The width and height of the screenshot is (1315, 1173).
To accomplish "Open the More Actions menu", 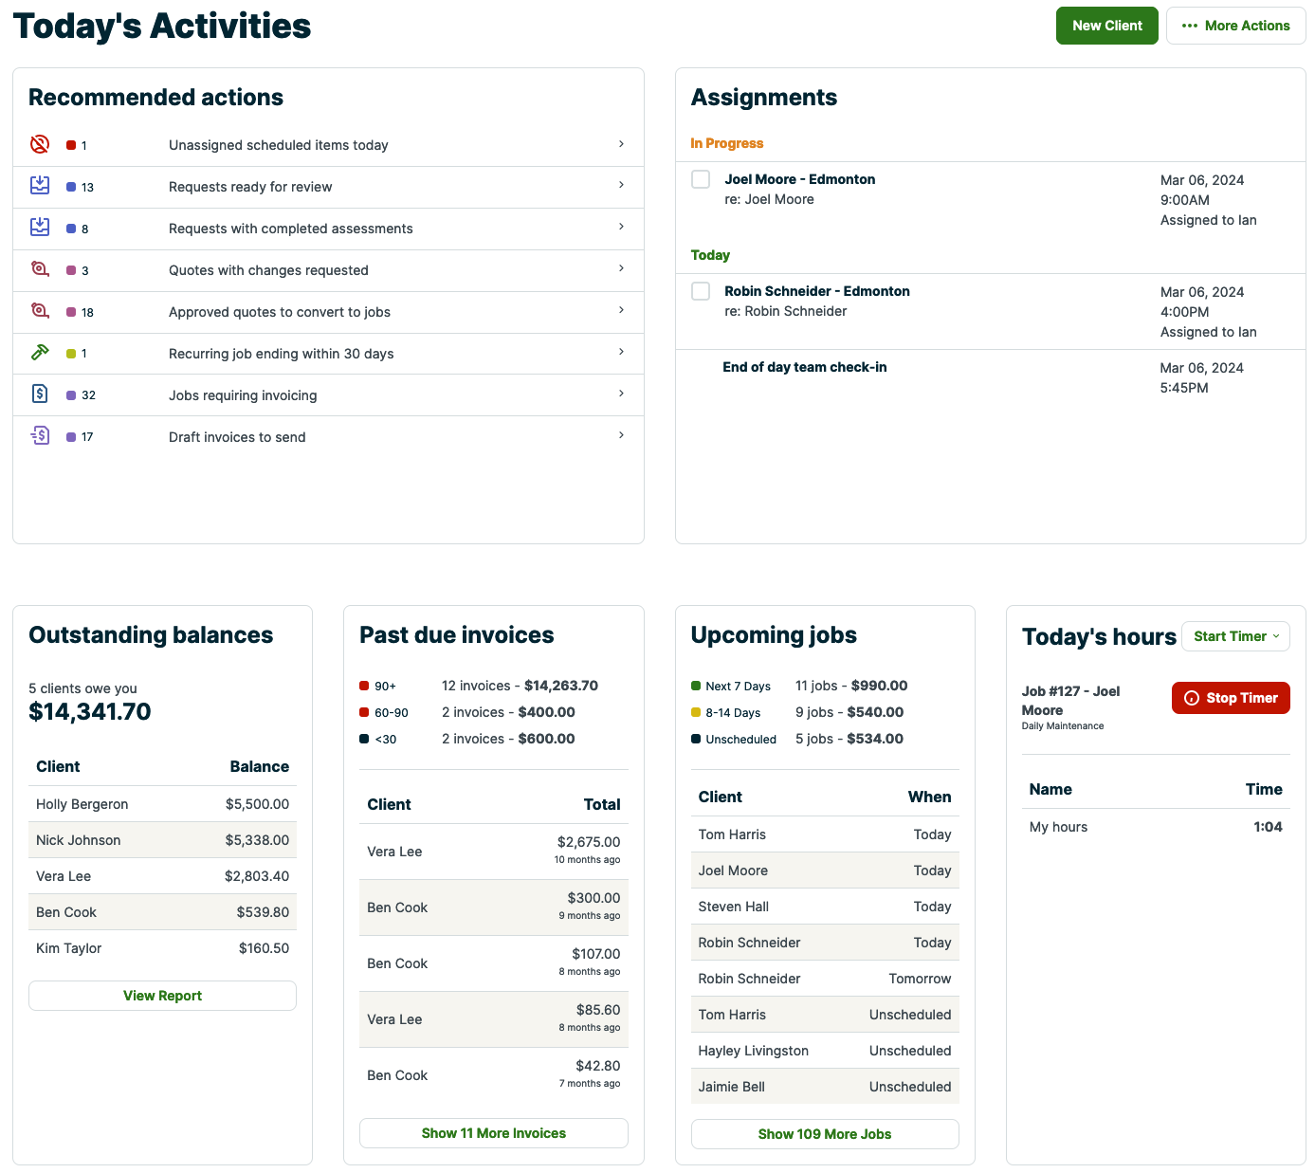I will pos(1235,26).
